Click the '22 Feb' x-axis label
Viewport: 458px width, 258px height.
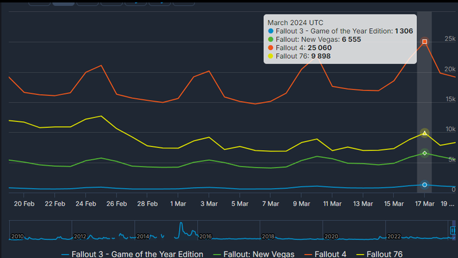[55, 204]
